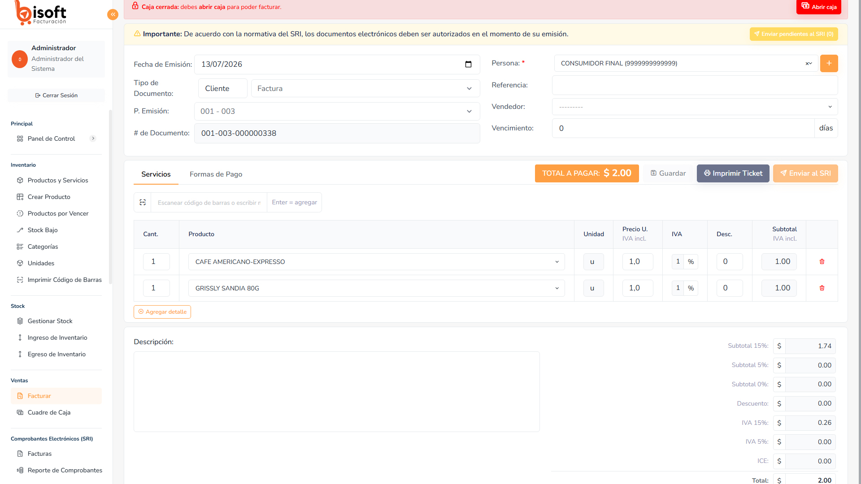
Task: Toggle percent discount type on GRISSLY row
Action: pyautogui.click(x=691, y=288)
